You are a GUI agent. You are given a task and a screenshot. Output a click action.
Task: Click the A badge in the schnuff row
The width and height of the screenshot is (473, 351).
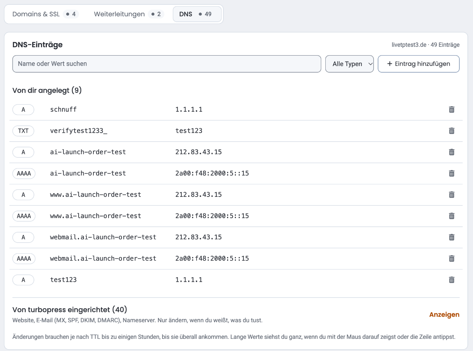(x=23, y=110)
